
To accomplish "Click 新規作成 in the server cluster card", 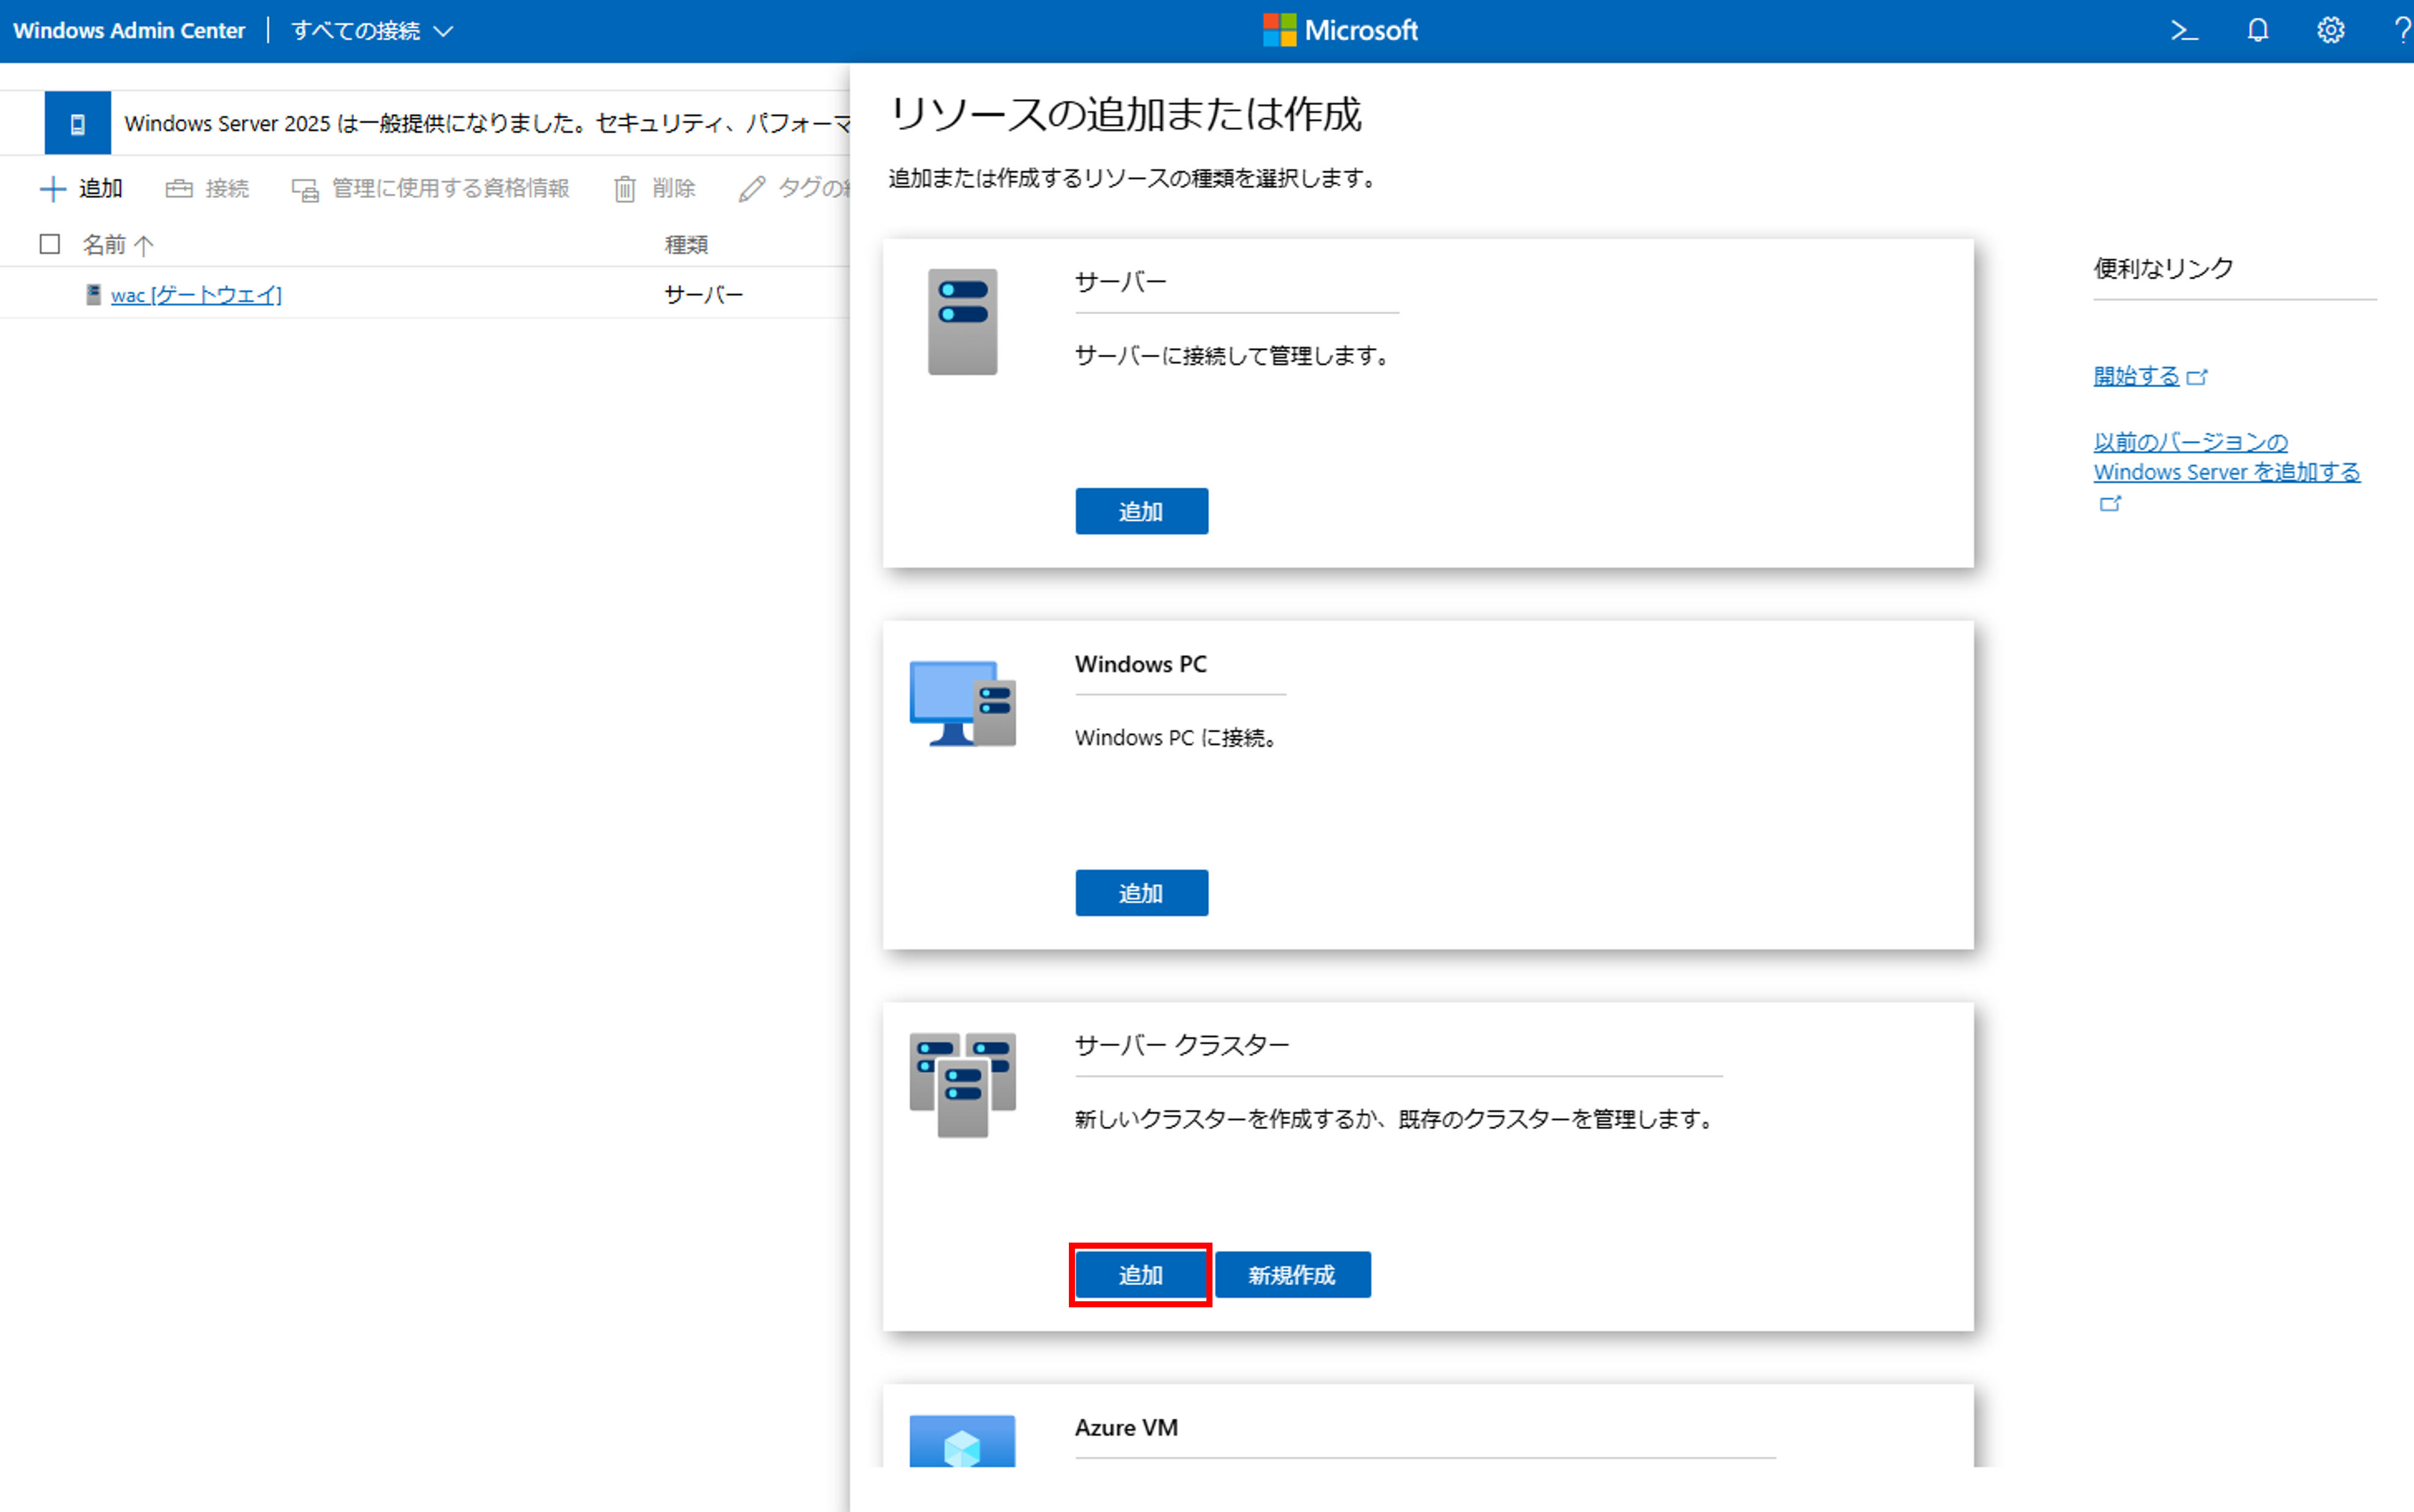I will coord(1291,1275).
